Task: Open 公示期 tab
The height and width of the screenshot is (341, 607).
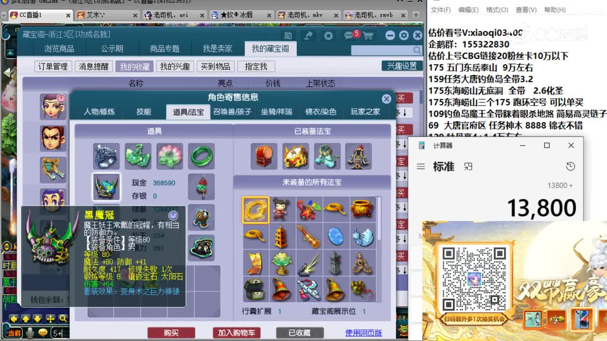Action: [x=112, y=48]
